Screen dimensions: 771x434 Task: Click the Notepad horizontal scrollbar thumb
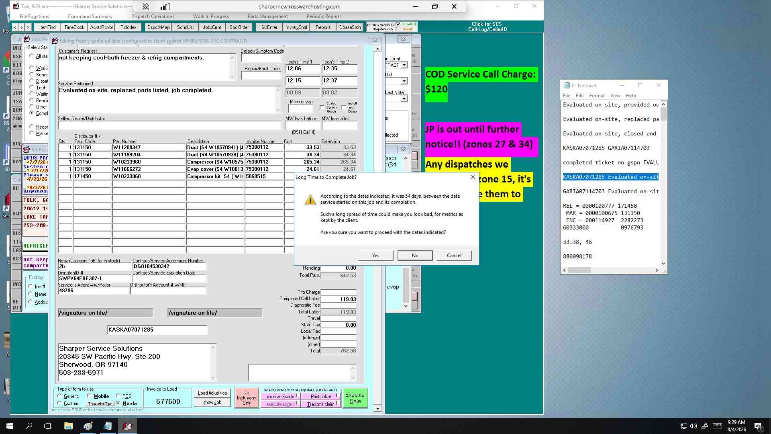(x=579, y=270)
